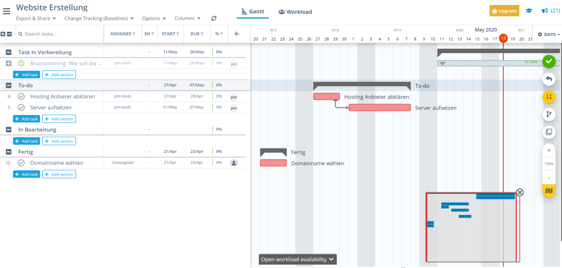Viewport: 562px width, 268px height.
Task: Mark Hosting Anbieter abklären as complete
Action: [x=21, y=96]
